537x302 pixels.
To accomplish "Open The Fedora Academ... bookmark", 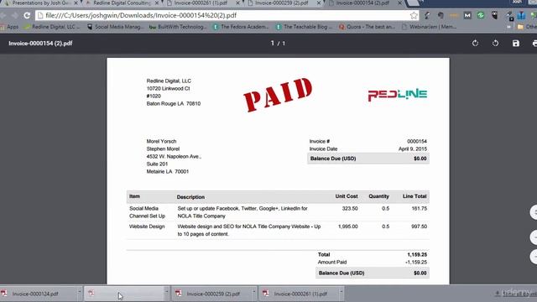I will pos(241,27).
